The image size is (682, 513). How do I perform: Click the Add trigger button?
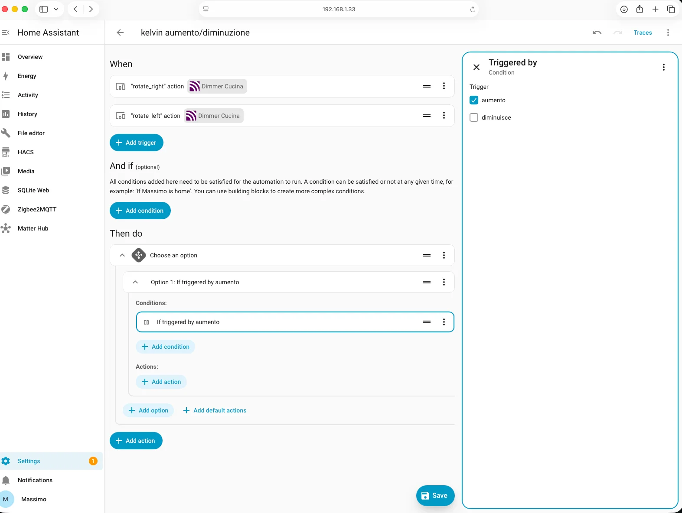tap(137, 143)
